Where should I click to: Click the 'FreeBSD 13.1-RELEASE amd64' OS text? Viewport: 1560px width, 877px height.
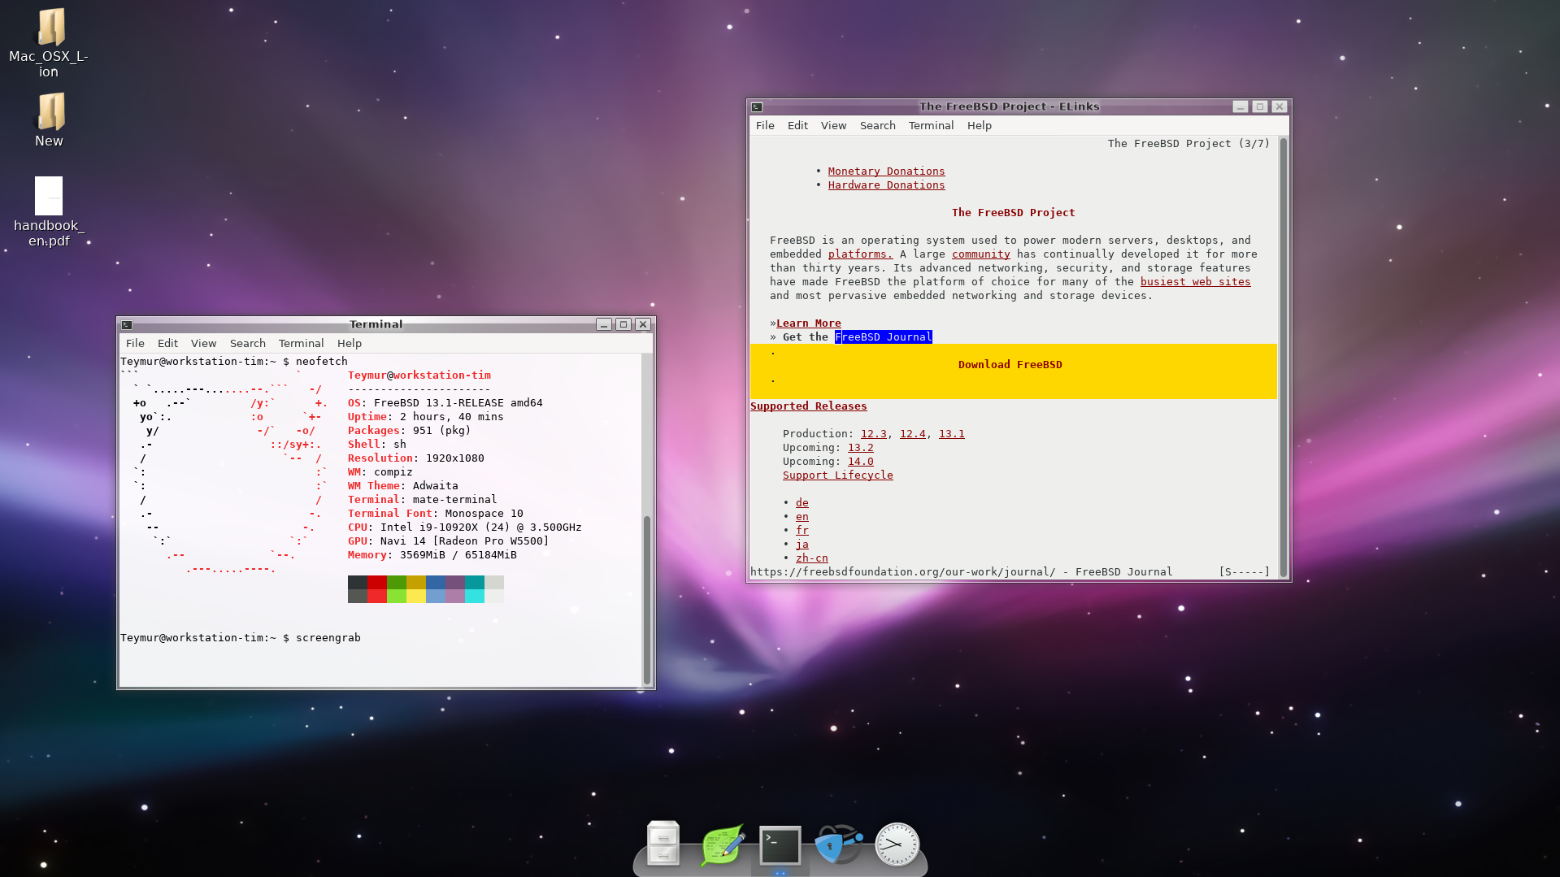click(458, 402)
